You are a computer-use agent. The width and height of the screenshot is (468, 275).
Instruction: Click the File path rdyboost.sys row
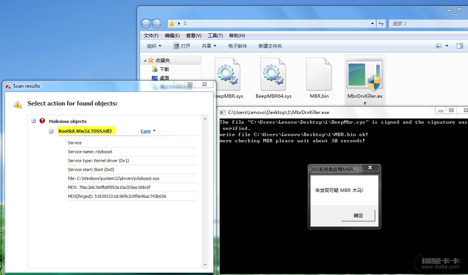132,178
